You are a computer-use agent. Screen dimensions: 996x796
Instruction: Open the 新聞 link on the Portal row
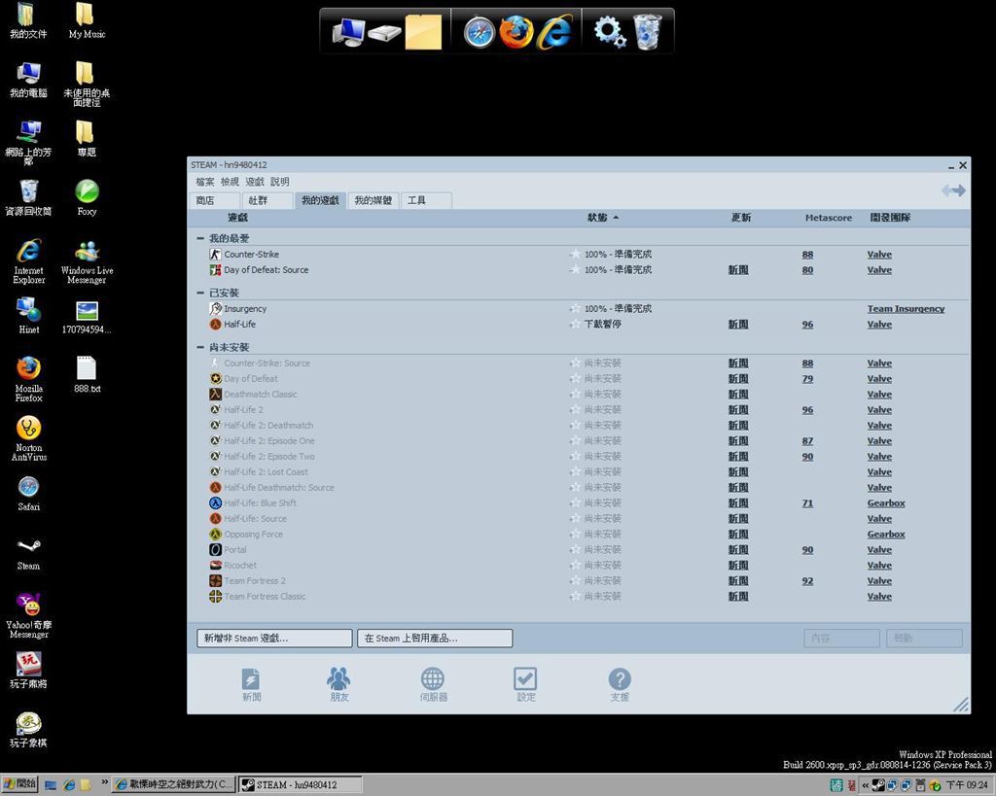tap(738, 550)
